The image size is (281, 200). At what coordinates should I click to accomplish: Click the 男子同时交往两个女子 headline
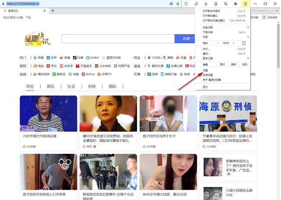[x=159, y=136]
